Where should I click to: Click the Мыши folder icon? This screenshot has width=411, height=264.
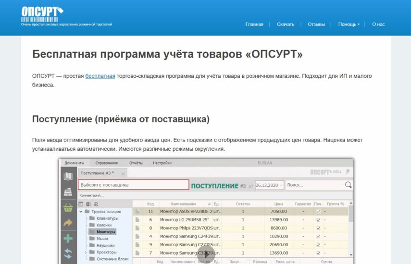[x=92, y=239]
